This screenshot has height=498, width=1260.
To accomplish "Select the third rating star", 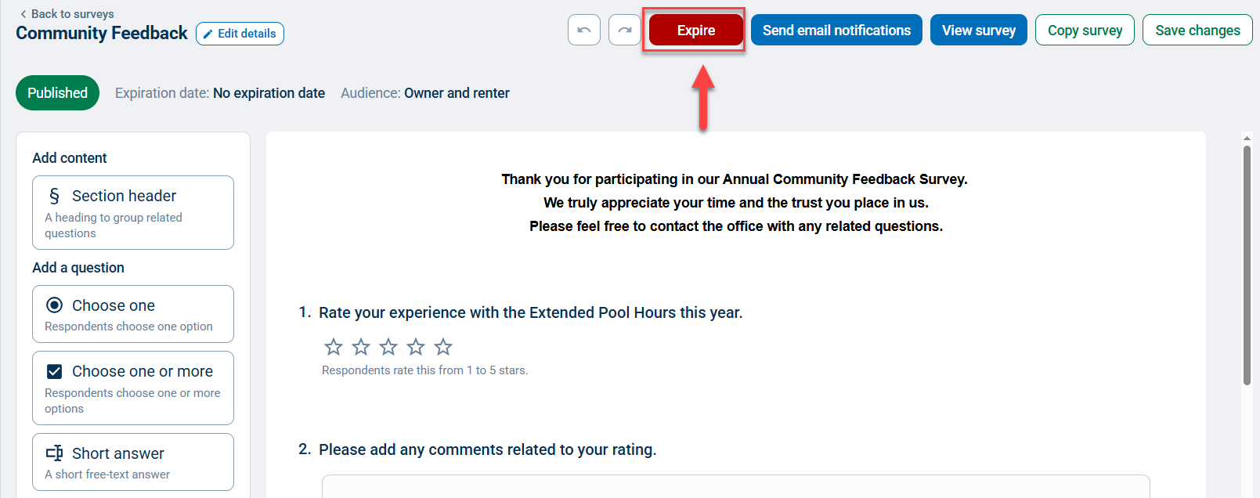I will (x=388, y=346).
